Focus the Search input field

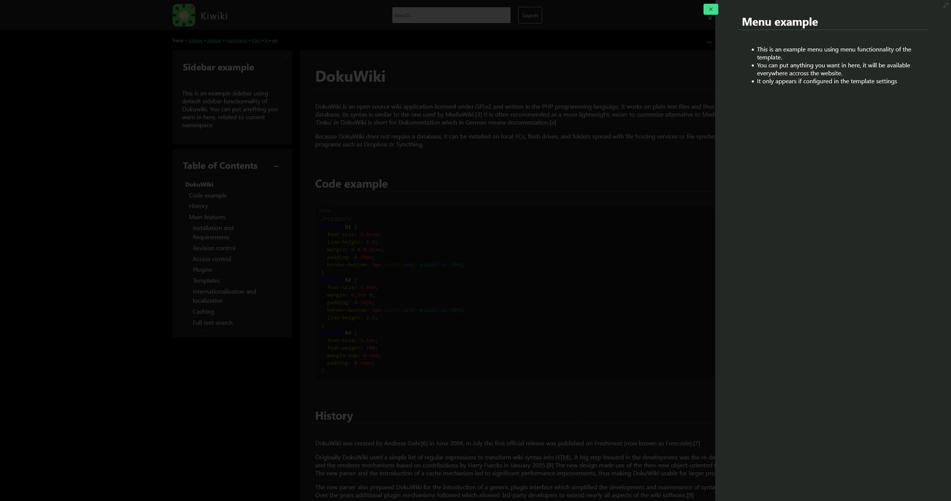(451, 15)
